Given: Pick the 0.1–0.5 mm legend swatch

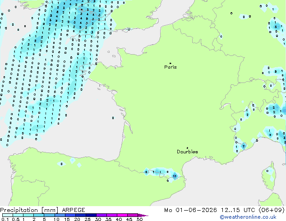Looking at the screenshot, I should 8,215.
